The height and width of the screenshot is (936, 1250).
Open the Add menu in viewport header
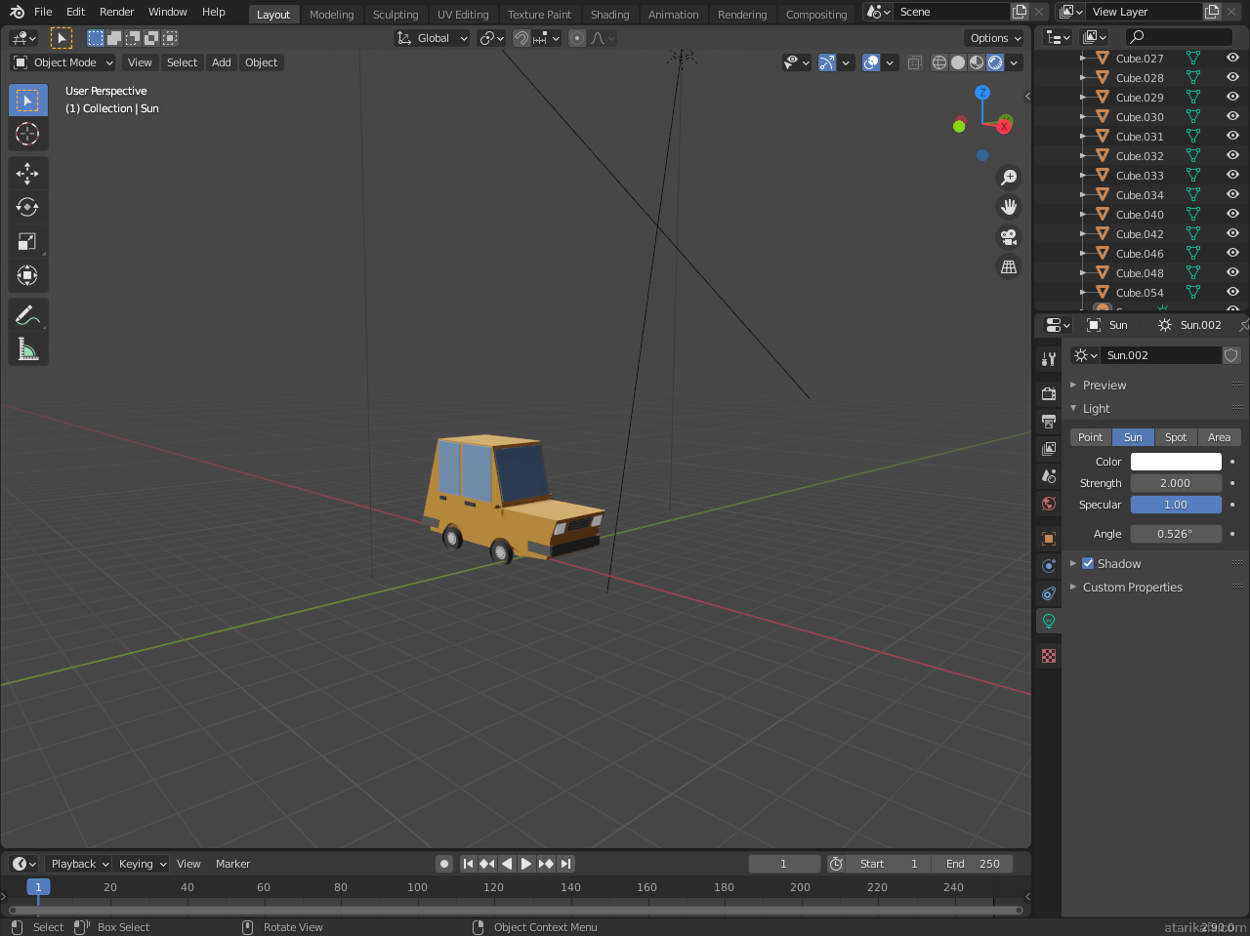(x=222, y=62)
